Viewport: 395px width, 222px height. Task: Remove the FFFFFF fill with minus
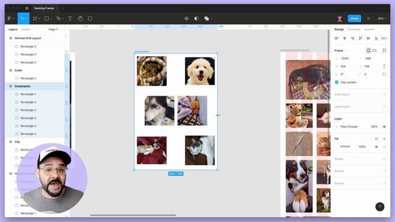coord(384,147)
